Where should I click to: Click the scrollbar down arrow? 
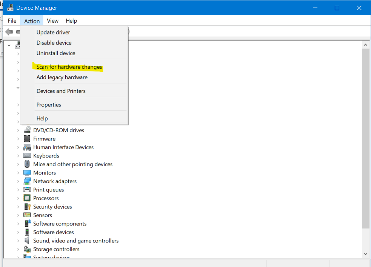[366, 254]
